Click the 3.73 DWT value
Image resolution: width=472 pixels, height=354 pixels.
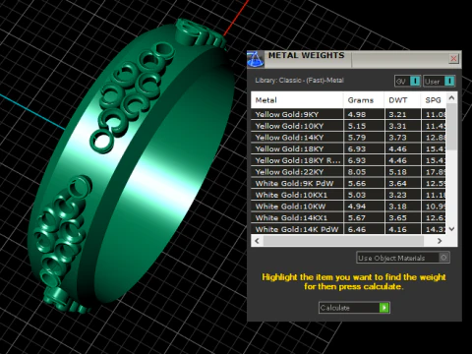tap(397, 138)
